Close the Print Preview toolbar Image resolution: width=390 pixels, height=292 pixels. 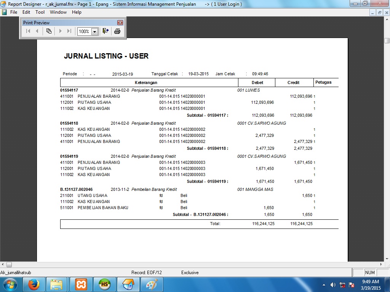click(x=120, y=23)
